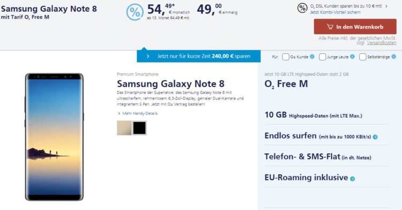Expand the 240,00 € sparen banner arrow
Screen dimensions: 402x210
[148, 56]
